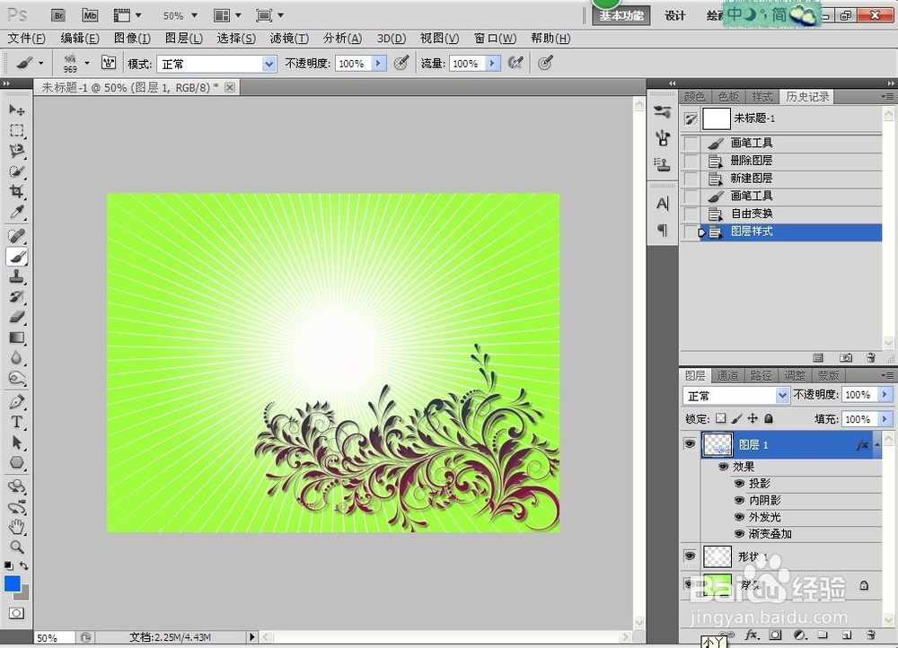This screenshot has height=648, width=898.
Task: Select the Zoom tool
Action: (x=16, y=547)
